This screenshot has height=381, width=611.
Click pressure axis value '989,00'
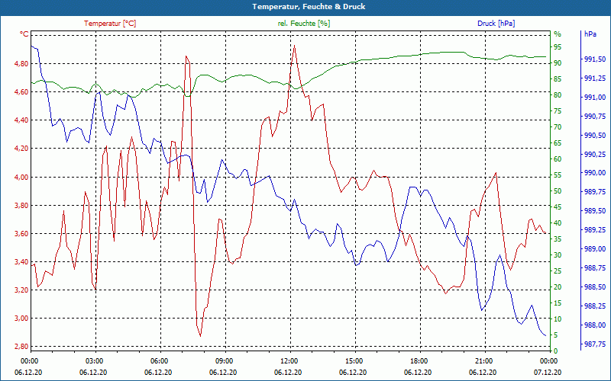pos(595,249)
